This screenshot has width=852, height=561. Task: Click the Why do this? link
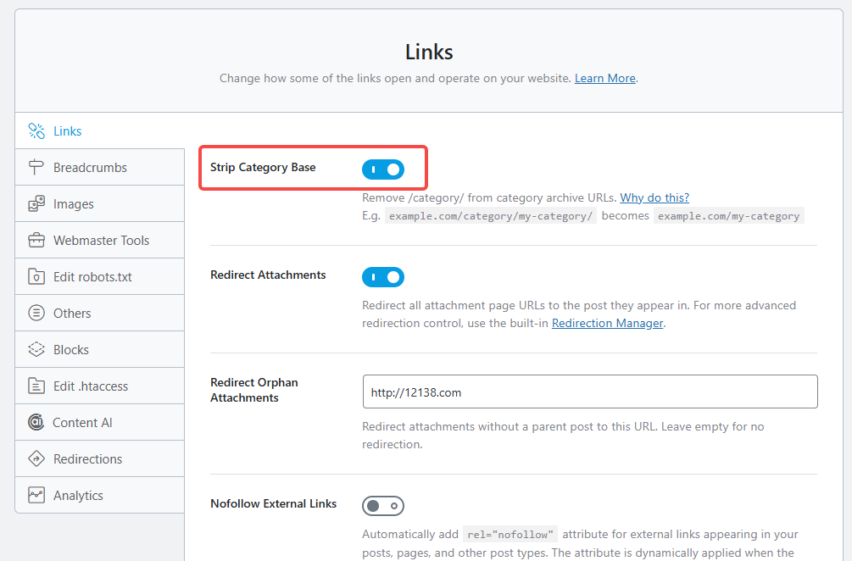point(654,197)
